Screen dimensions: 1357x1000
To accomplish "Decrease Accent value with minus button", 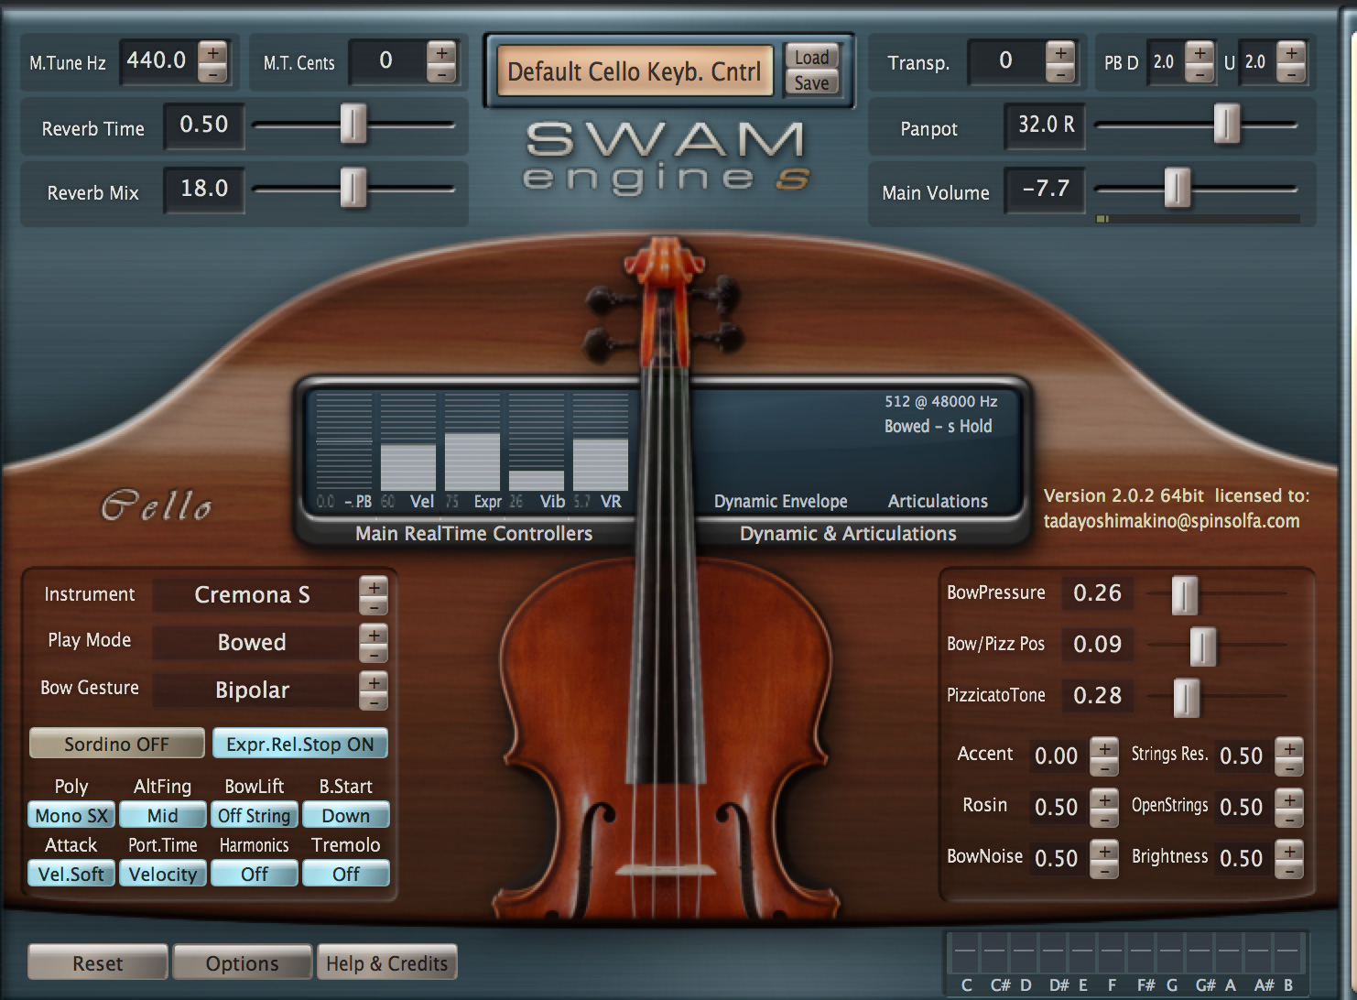I will click(x=1104, y=767).
